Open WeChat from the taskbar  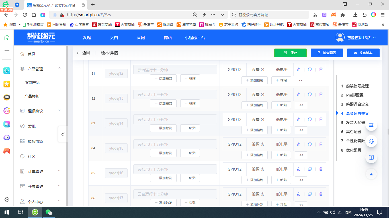[x=49, y=212]
